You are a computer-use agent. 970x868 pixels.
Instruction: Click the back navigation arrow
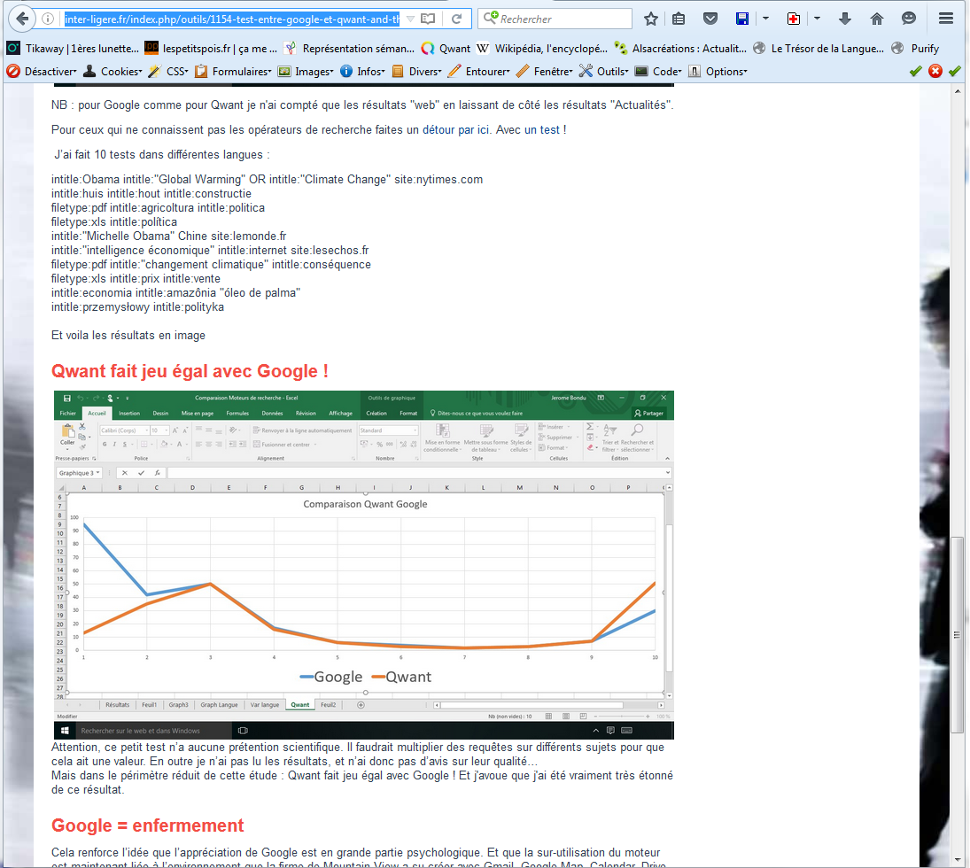(21, 18)
